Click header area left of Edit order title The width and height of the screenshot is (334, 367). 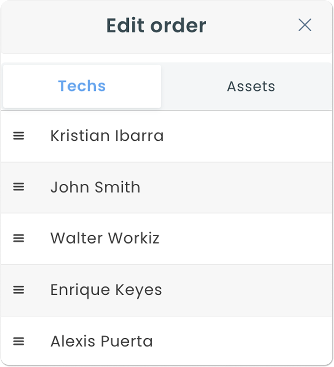tap(49, 25)
